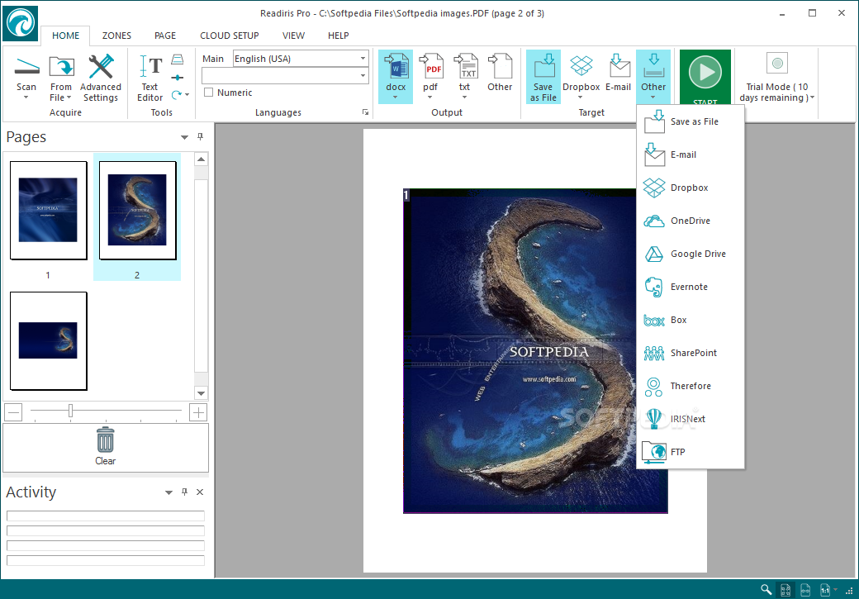Select FTP menu entry
Screen dimensions: 859x599
coord(691,452)
